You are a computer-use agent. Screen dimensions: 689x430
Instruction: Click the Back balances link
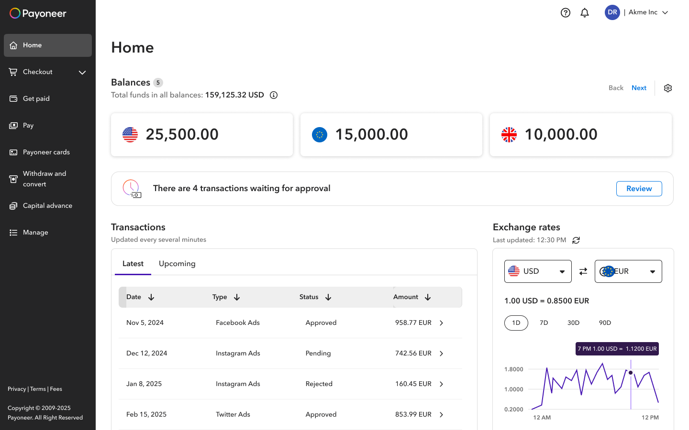tap(616, 88)
